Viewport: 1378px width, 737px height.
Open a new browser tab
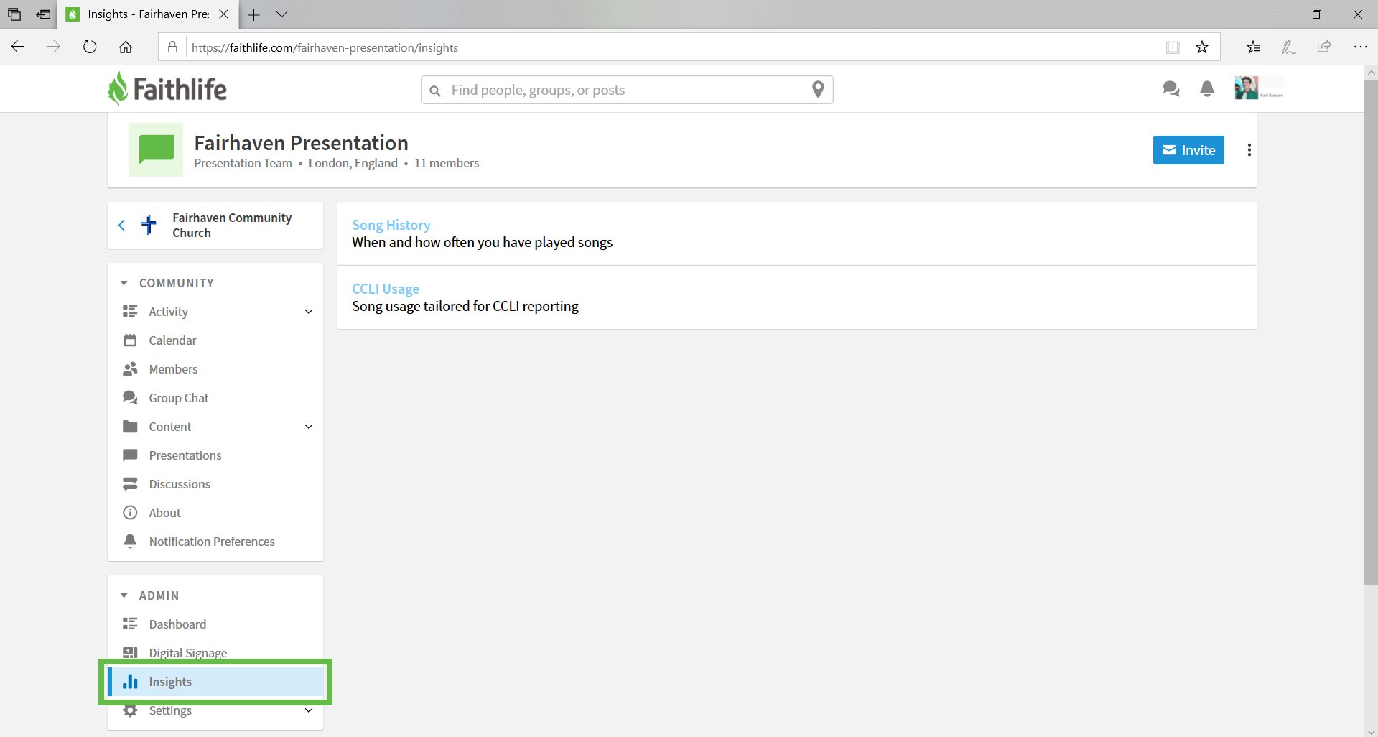pos(253,14)
